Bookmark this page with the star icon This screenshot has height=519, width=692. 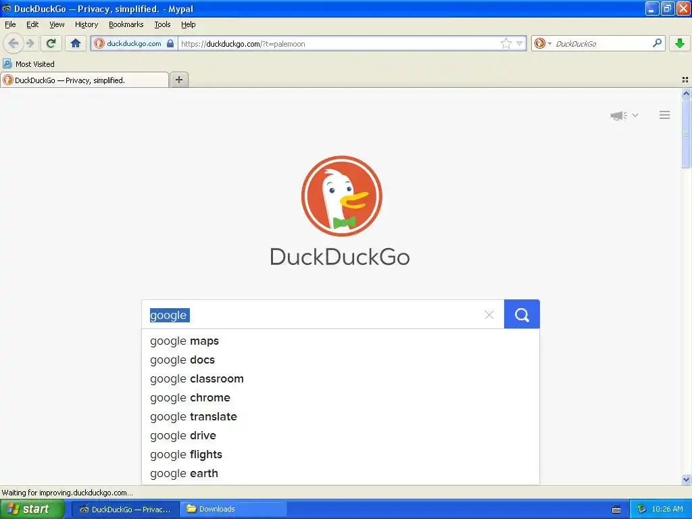tap(505, 43)
